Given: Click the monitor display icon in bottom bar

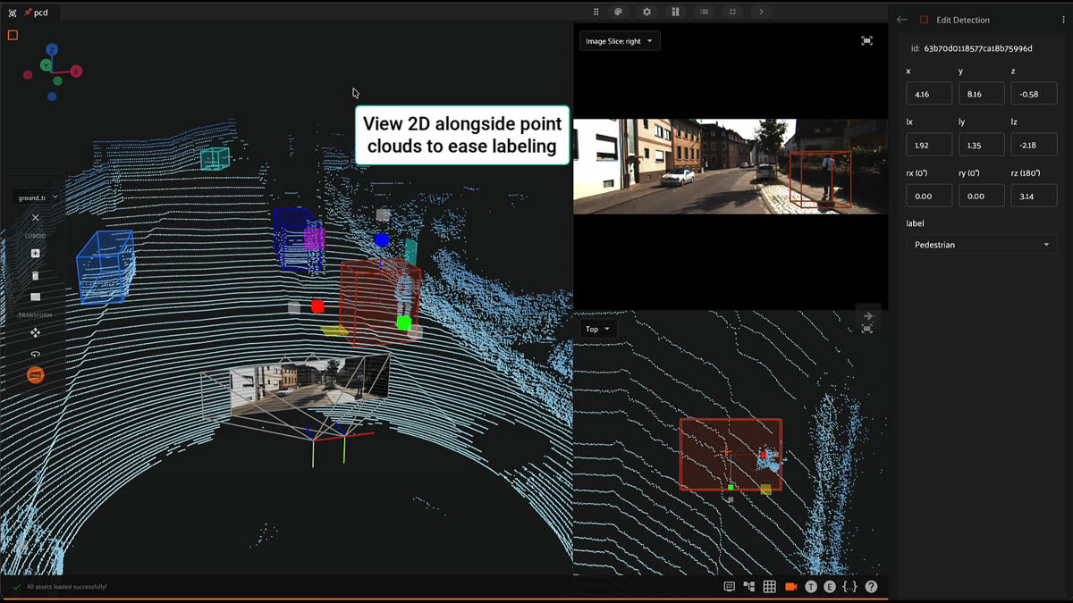Looking at the screenshot, I should tap(729, 587).
